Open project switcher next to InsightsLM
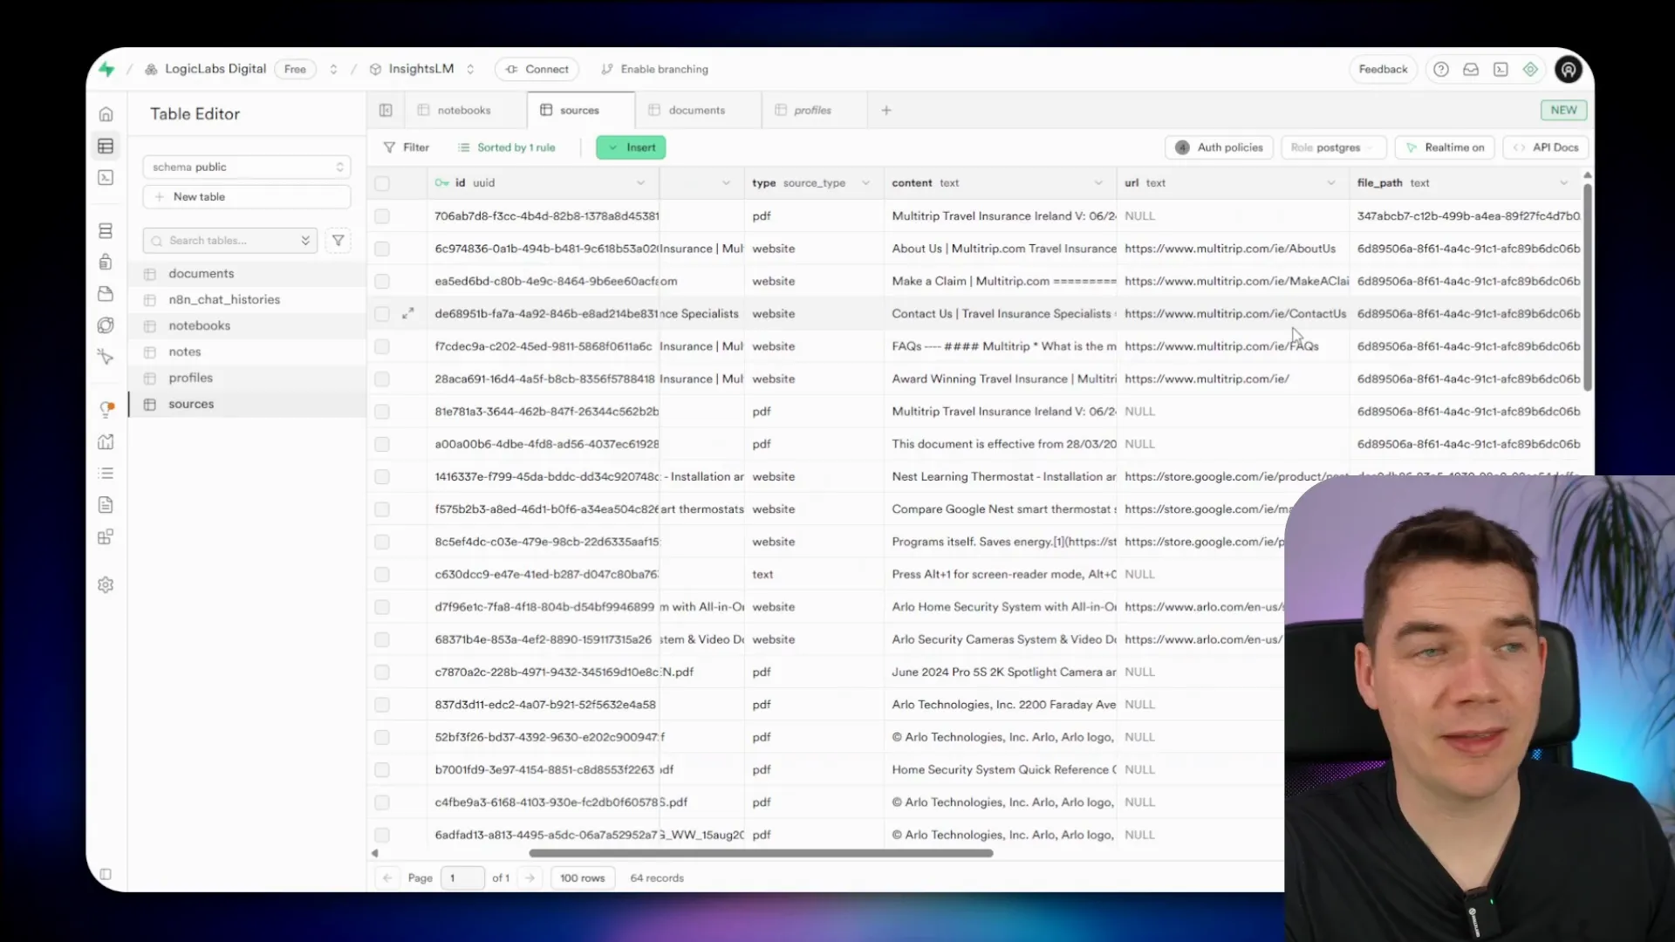 pos(470,69)
